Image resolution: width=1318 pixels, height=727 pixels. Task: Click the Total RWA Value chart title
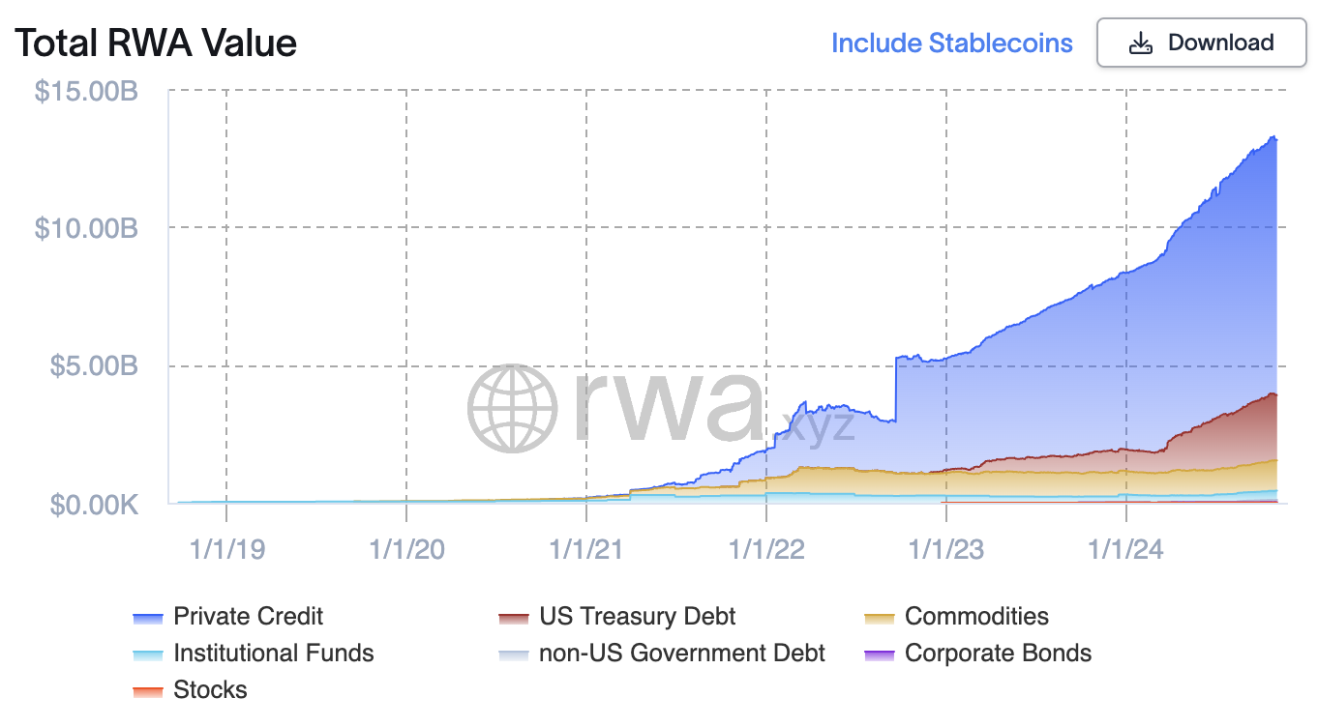pos(155,43)
